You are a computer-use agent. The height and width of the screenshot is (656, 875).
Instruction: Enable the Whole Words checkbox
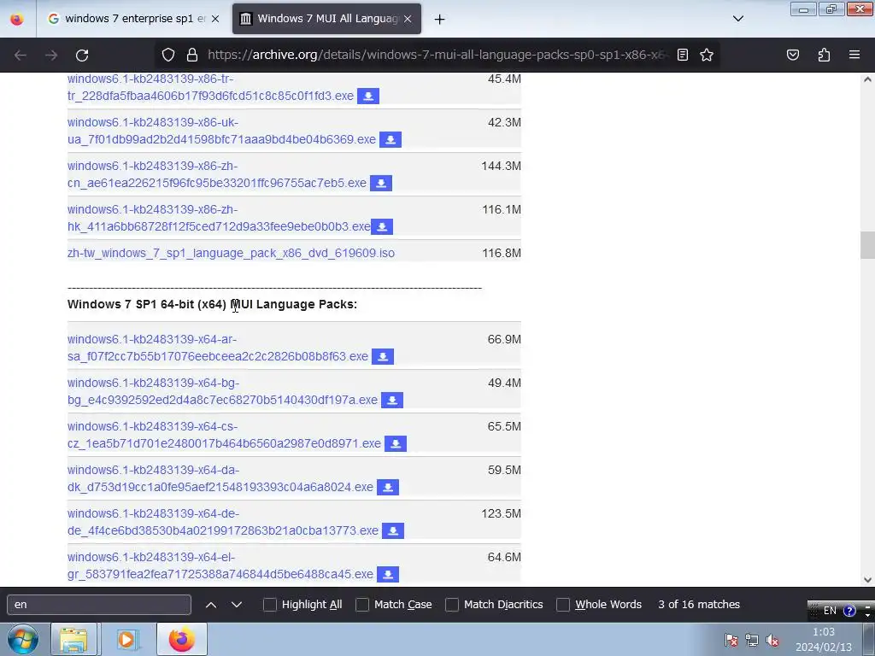pyautogui.click(x=563, y=605)
